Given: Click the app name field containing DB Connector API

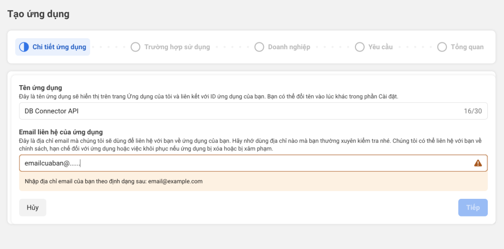Looking at the screenshot, I should [x=236, y=111].
